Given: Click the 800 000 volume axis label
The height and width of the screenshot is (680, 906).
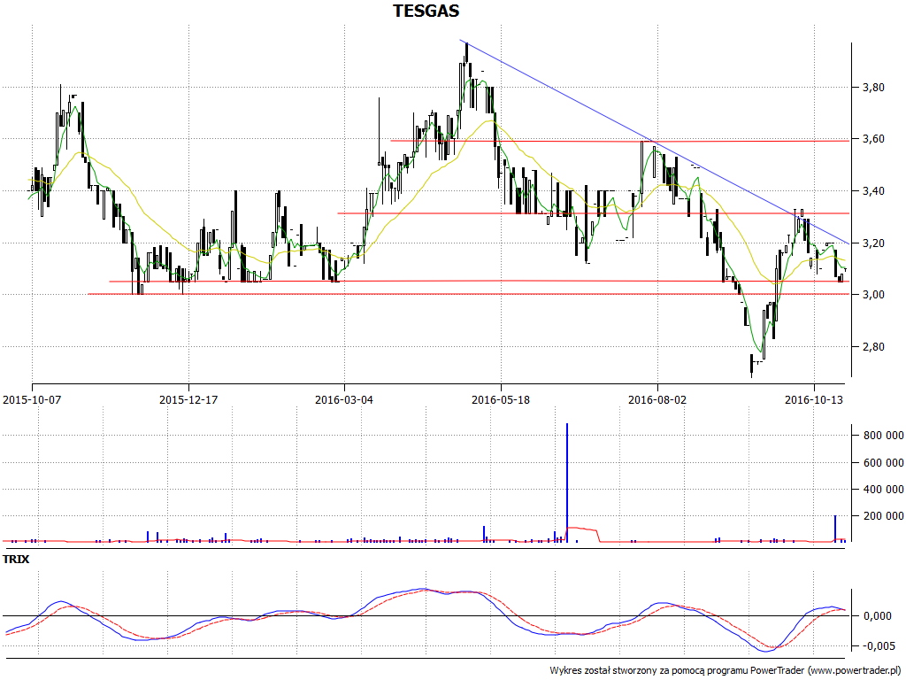Looking at the screenshot, I should [x=884, y=436].
